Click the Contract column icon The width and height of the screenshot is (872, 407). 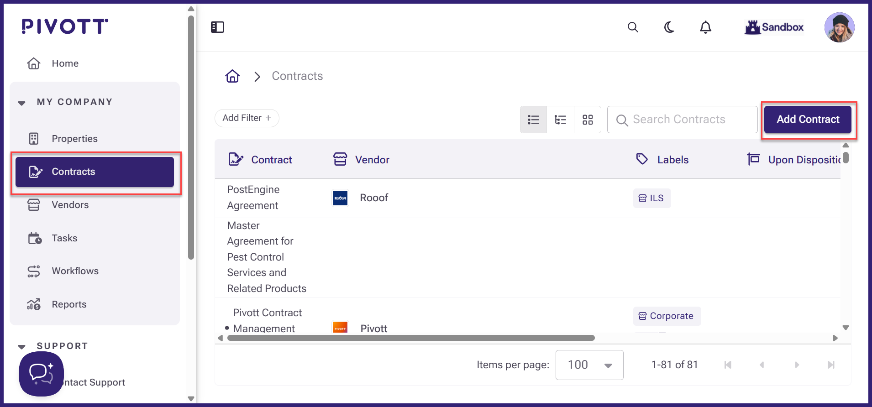(236, 159)
